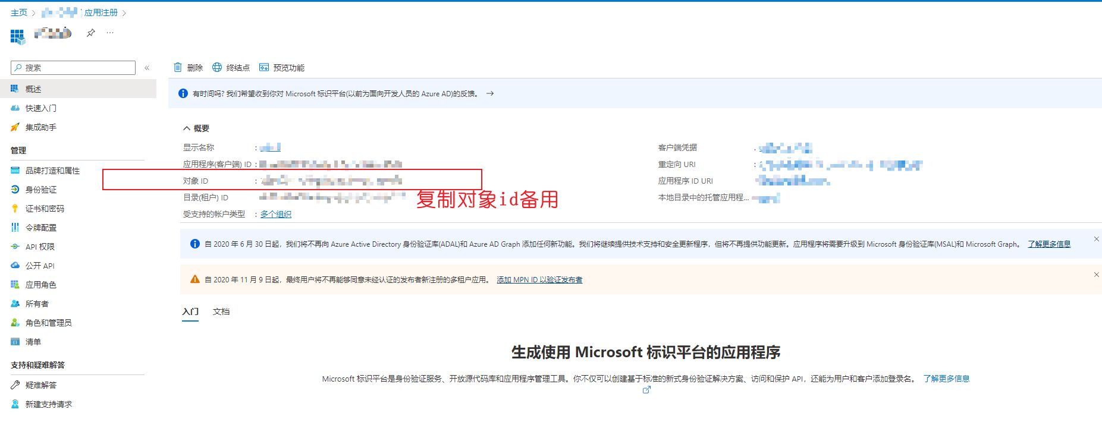Click the blurred 应用程序 ID URI value link
Image resolution: width=1102 pixels, height=425 pixels.
pyautogui.click(x=794, y=180)
